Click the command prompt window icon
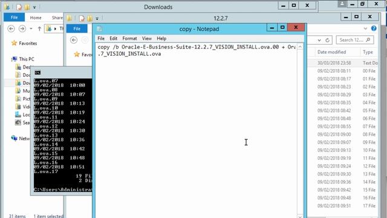 coord(37,73)
